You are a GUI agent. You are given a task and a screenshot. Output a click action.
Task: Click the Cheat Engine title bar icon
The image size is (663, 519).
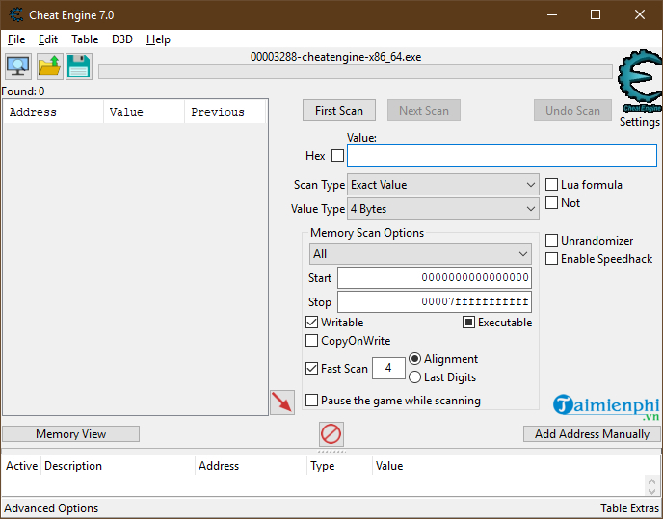[16, 14]
